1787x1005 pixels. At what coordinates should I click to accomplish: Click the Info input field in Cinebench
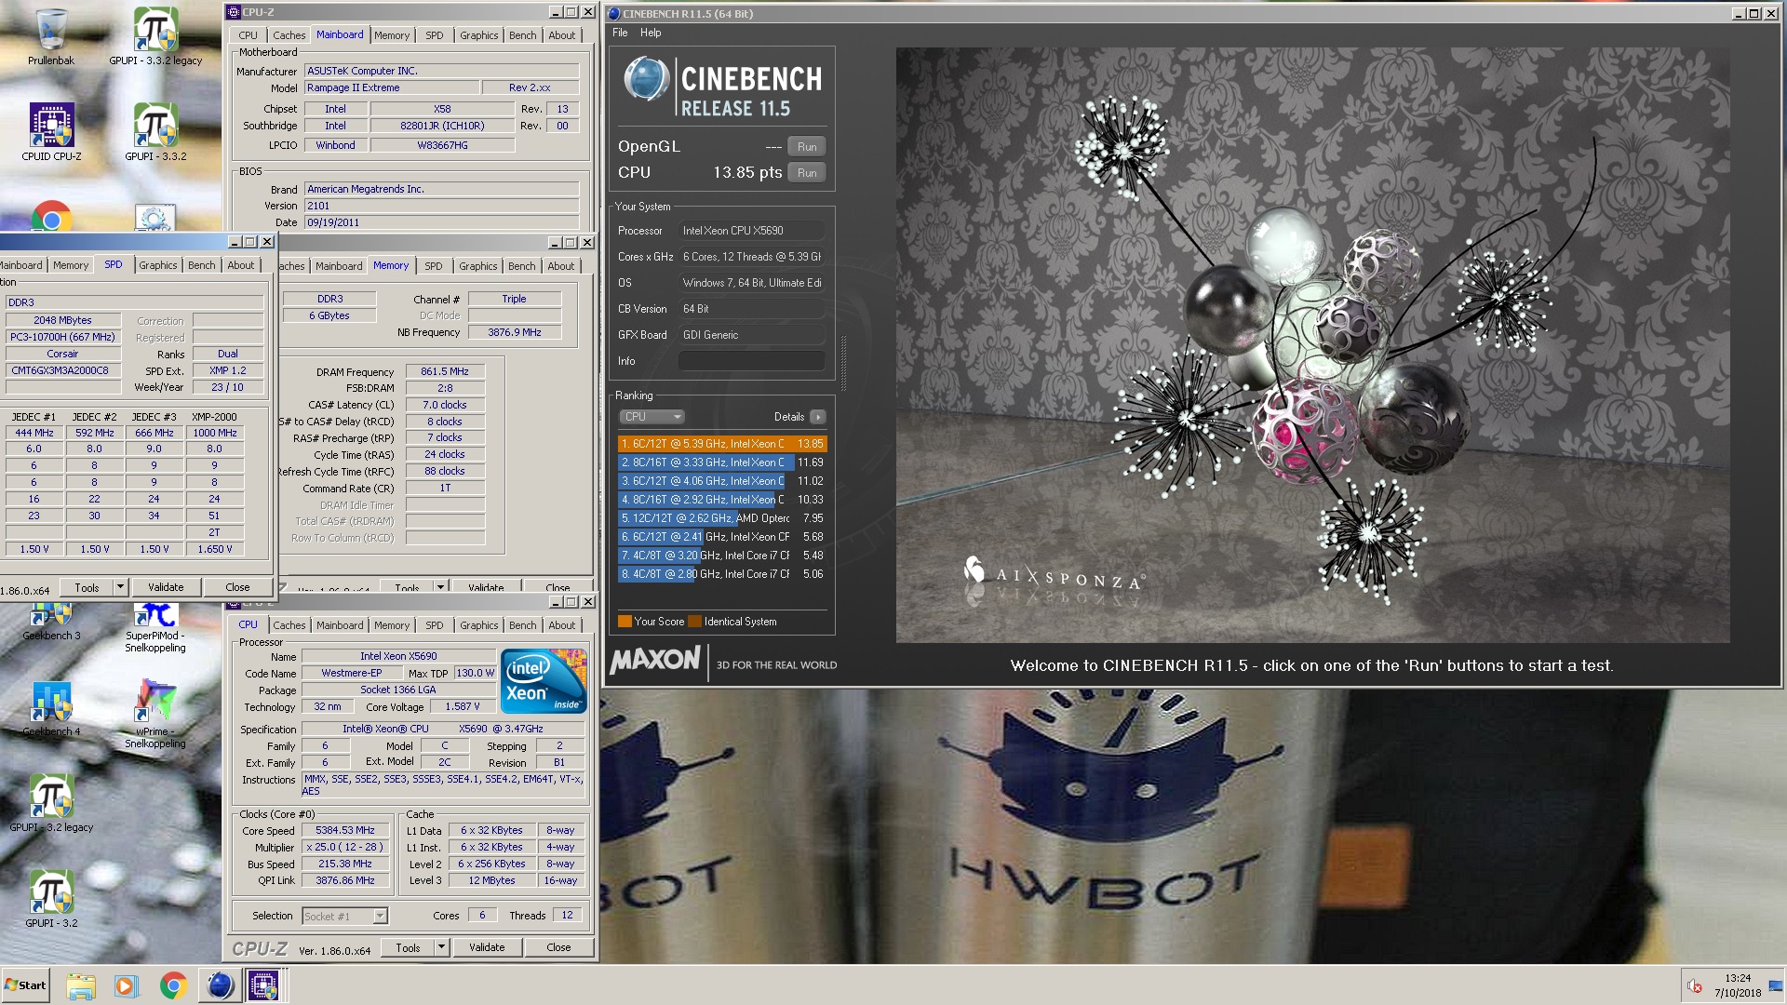(x=751, y=361)
